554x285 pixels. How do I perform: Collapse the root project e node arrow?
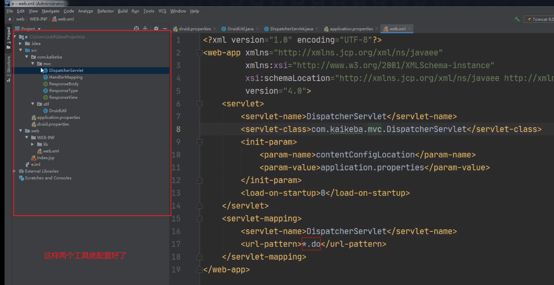15,37
